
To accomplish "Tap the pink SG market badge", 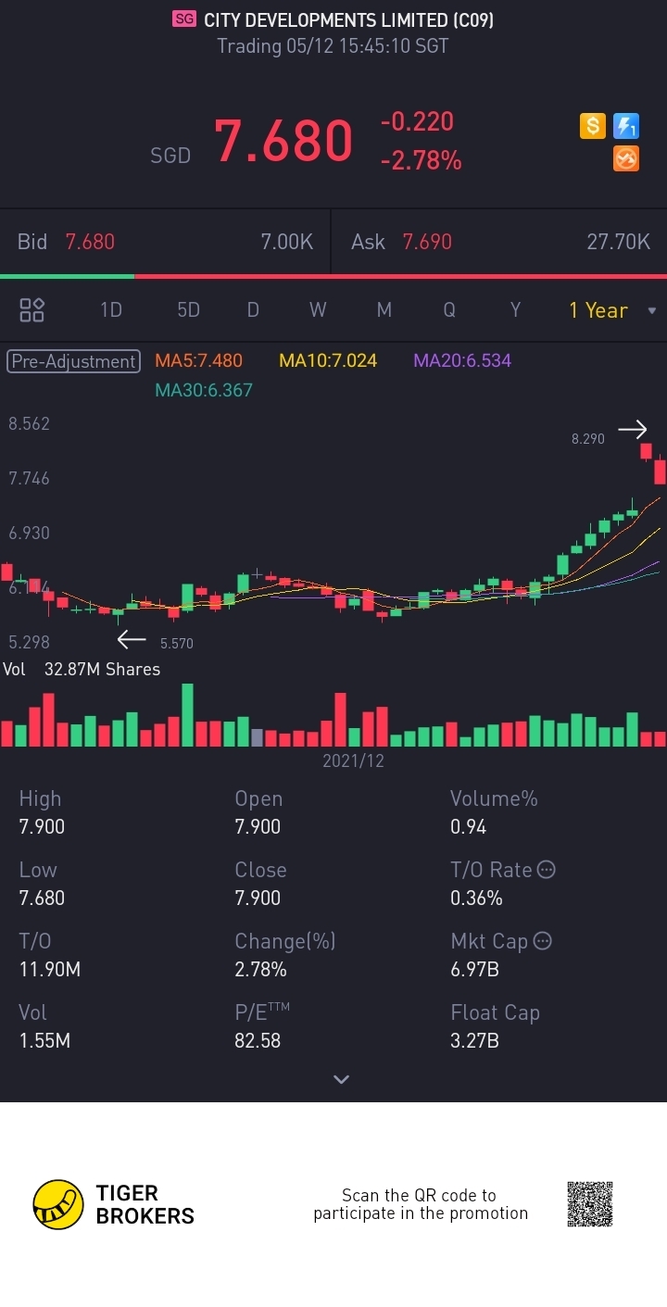I will [x=184, y=19].
